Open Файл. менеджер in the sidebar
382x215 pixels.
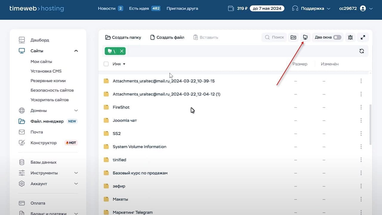(47, 121)
